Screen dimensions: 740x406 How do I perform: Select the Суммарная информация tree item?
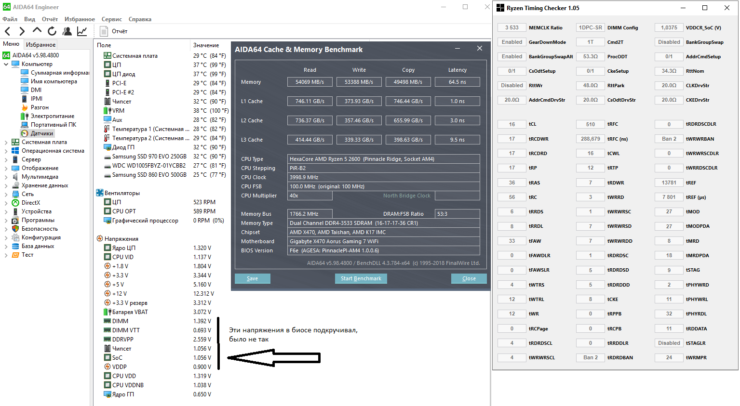[55, 73]
